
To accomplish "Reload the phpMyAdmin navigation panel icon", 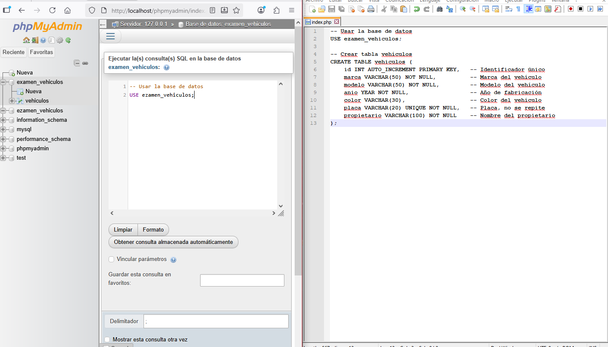I will (x=68, y=40).
